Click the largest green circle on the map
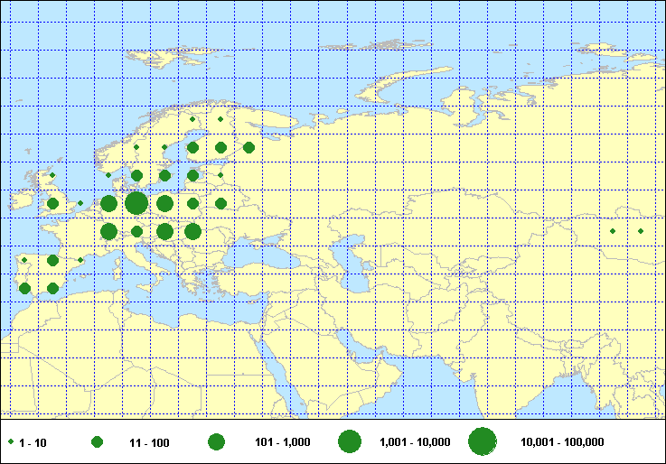The image size is (666, 464). (136, 203)
